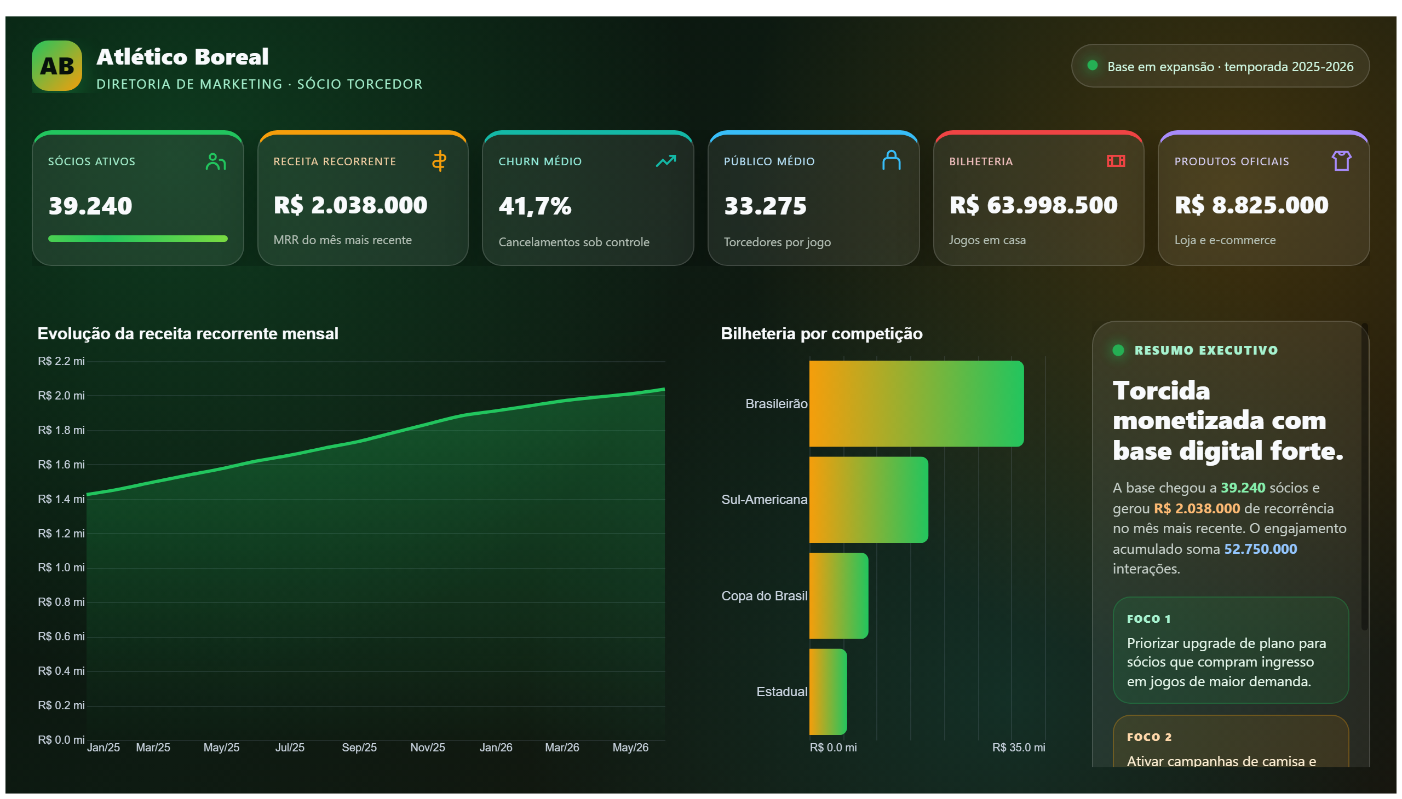The image size is (1402, 799).
Task: Click the trending arrow icon on Churn Médio
Action: [665, 161]
